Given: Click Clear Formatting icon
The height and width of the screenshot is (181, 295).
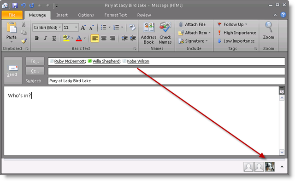Looking at the screenshot, I should tap(132, 28).
